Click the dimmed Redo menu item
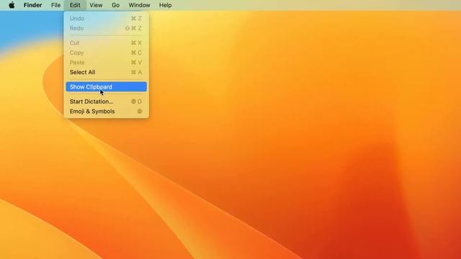The image size is (461, 259). (106, 28)
